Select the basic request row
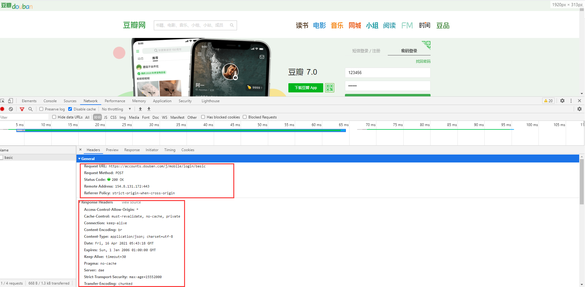Viewport: 585px width, 287px height. pos(38,158)
